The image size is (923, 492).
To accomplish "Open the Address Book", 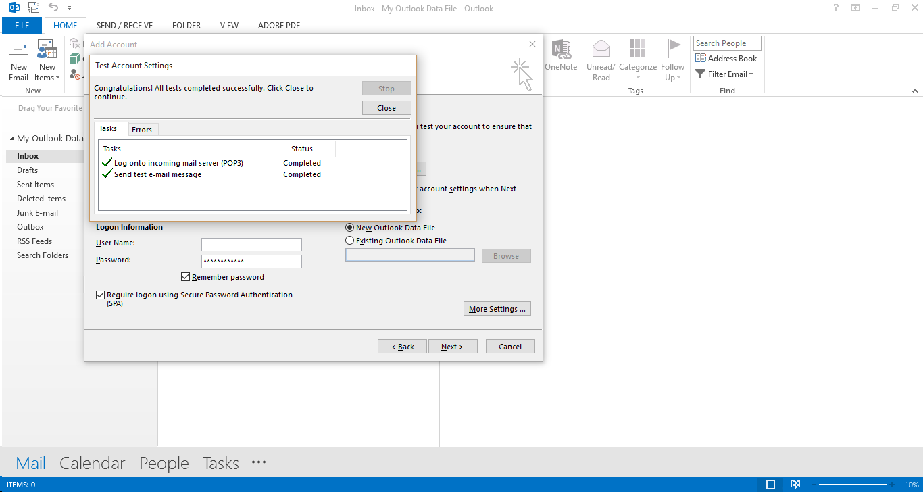I will coord(726,59).
